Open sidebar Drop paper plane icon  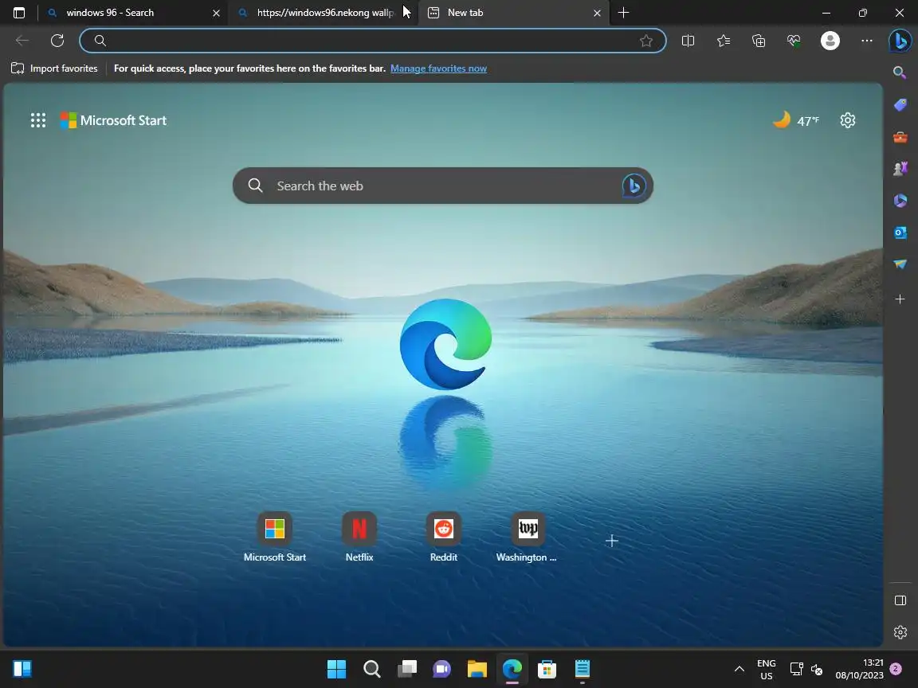point(900,264)
